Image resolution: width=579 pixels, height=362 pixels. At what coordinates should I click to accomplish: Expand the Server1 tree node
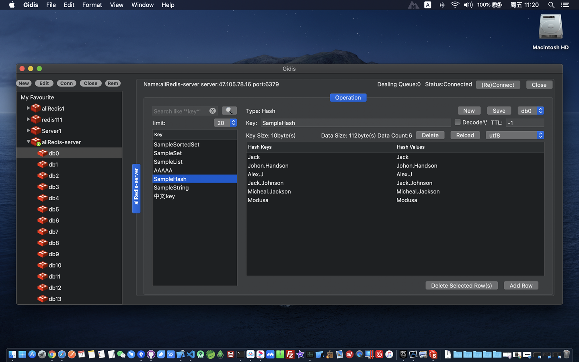click(28, 131)
